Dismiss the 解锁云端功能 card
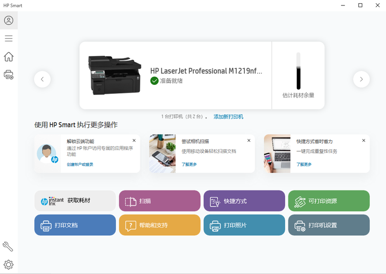The width and height of the screenshot is (386, 274). pos(134,140)
